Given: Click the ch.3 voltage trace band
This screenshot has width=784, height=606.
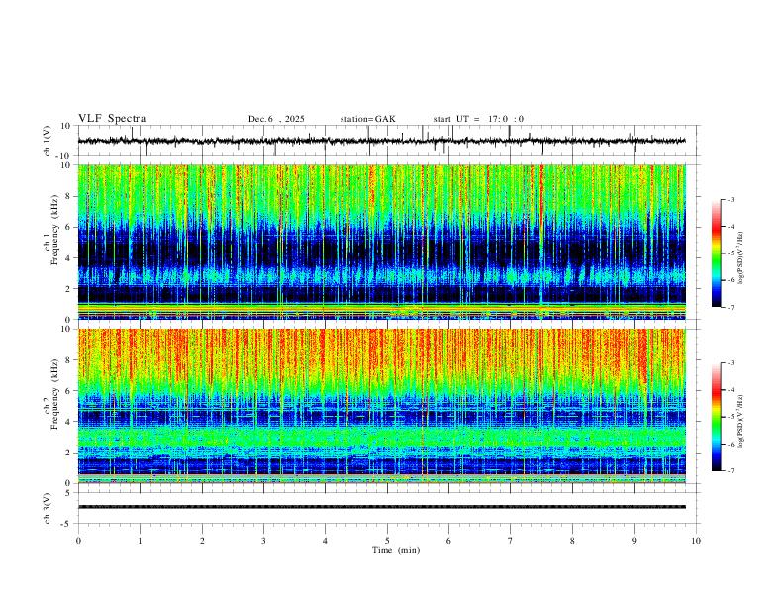Looking at the screenshot, I should pyautogui.click(x=381, y=507).
